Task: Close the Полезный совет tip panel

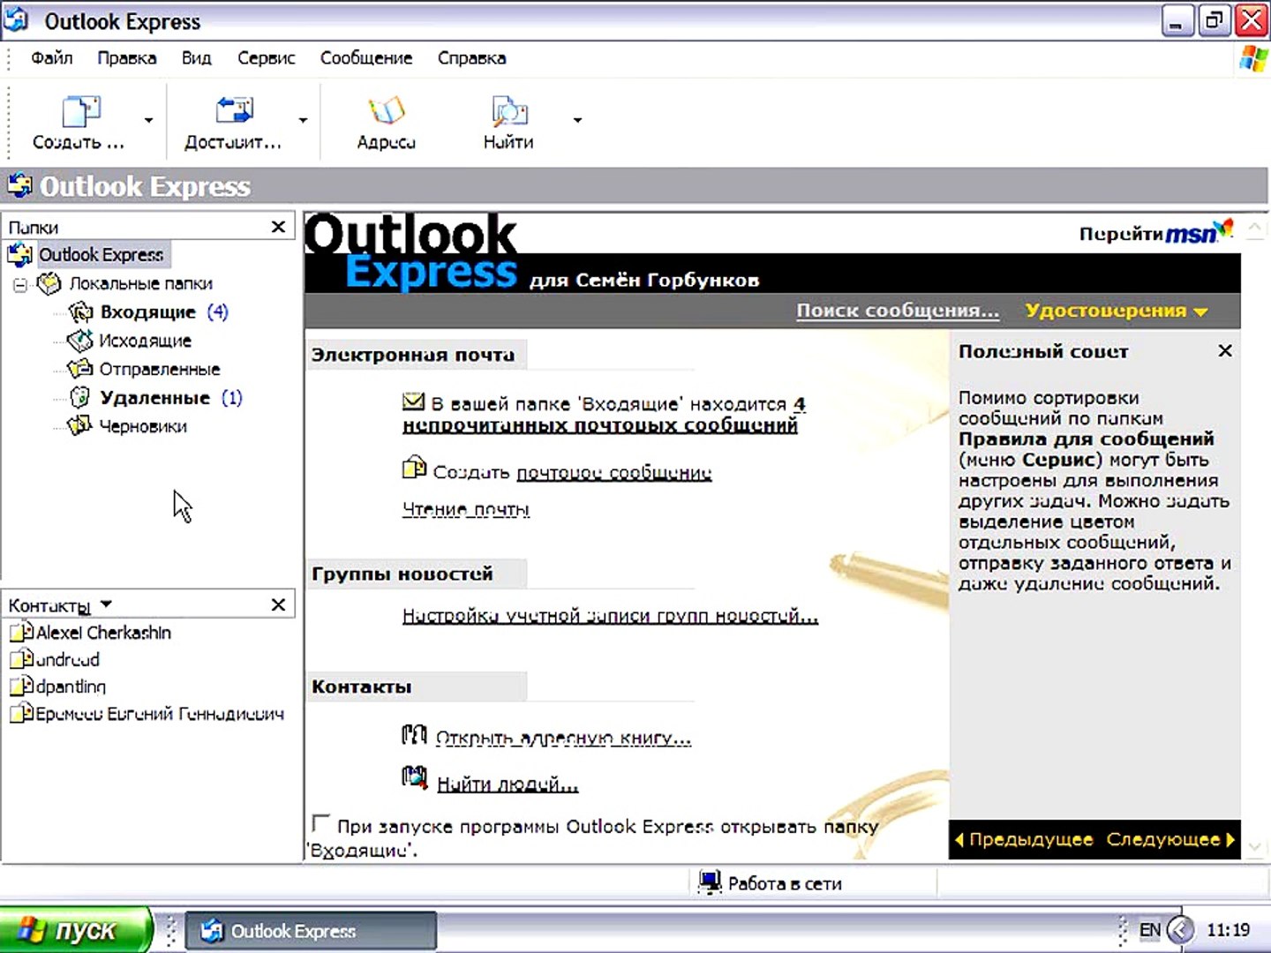Action: (1225, 351)
